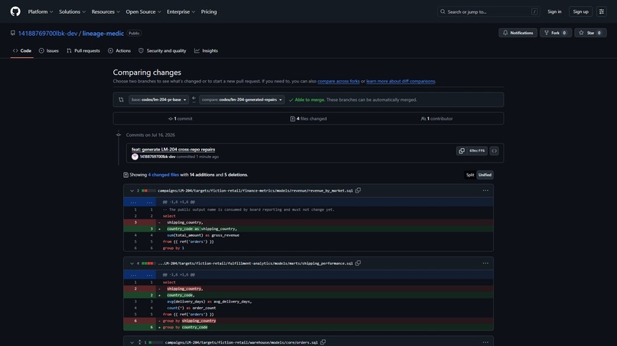617x346 pixels.
Task: Click deleted line 3 number in revenue_by_market.sql
Action: click(x=135, y=222)
